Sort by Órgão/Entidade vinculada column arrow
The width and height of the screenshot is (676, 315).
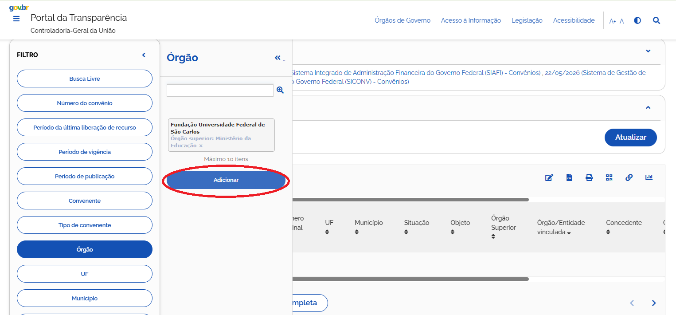pos(569,233)
